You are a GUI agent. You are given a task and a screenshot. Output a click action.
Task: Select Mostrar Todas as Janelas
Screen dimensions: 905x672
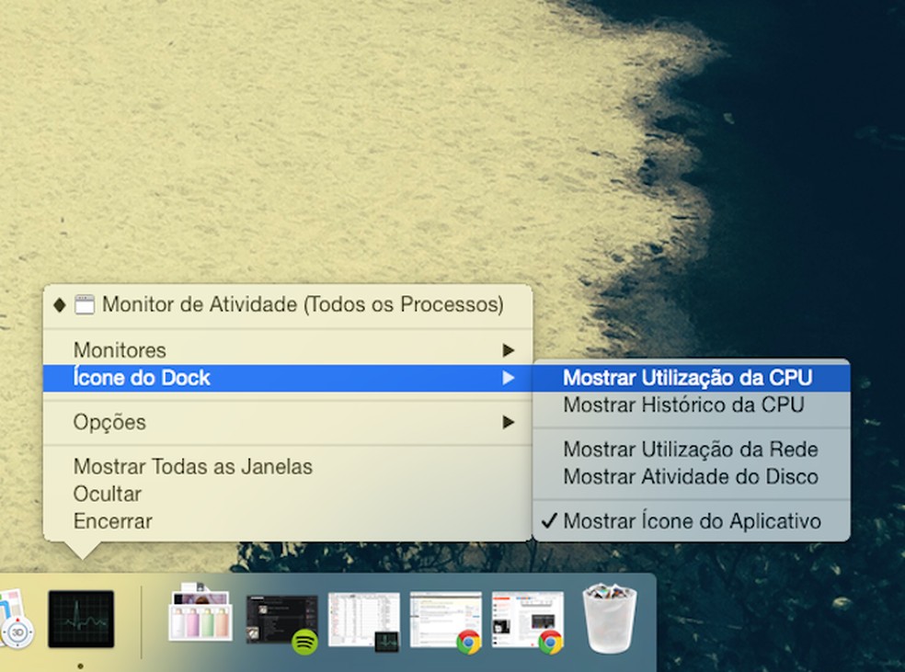(193, 466)
